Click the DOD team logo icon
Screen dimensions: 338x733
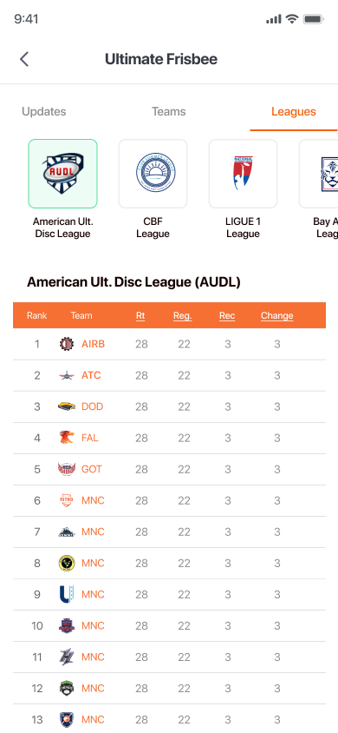pyautogui.click(x=67, y=406)
